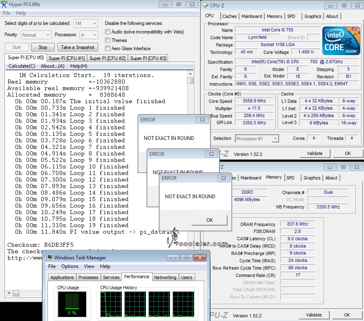Click the last CPU Usage History graph
The image size is (364, 321).
183,304
